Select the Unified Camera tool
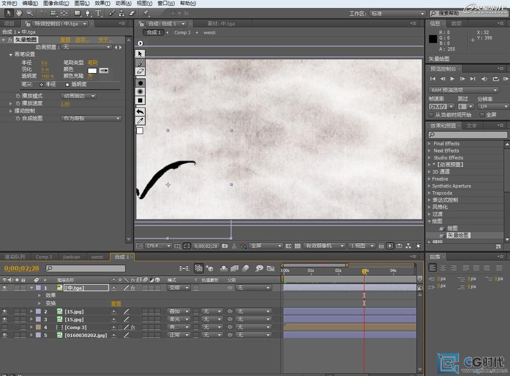This screenshot has height=376, width=510. click(54, 13)
